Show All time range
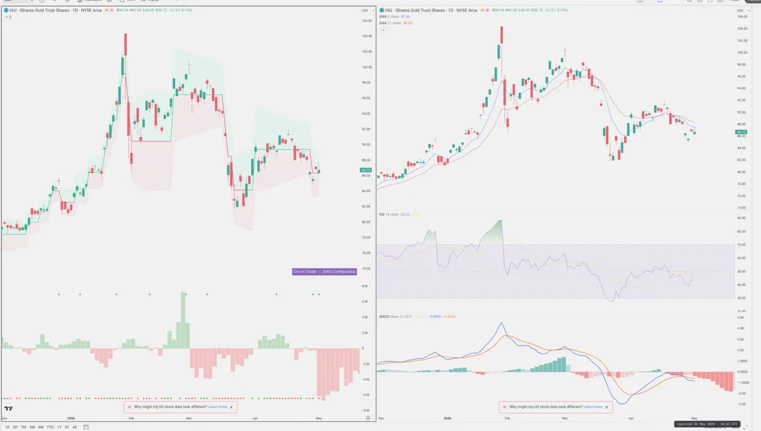Screen dimensions: 761x431 pyautogui.click(x=74, y=427)
